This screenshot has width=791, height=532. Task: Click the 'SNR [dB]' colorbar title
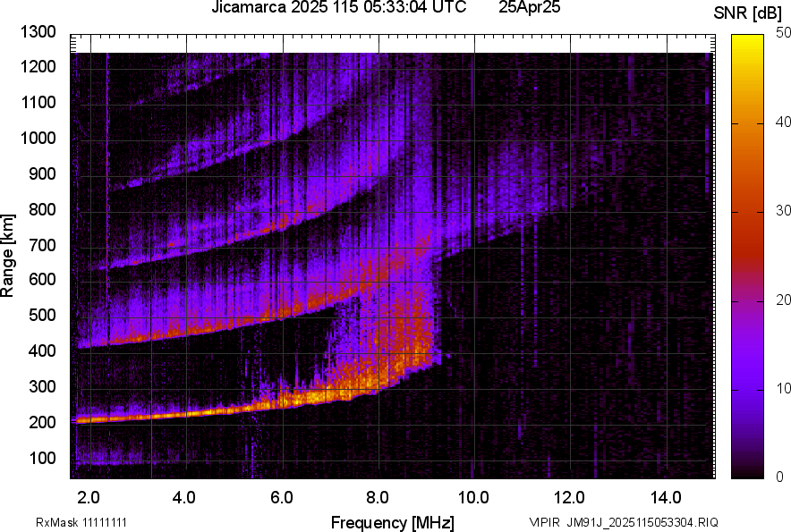748,13
